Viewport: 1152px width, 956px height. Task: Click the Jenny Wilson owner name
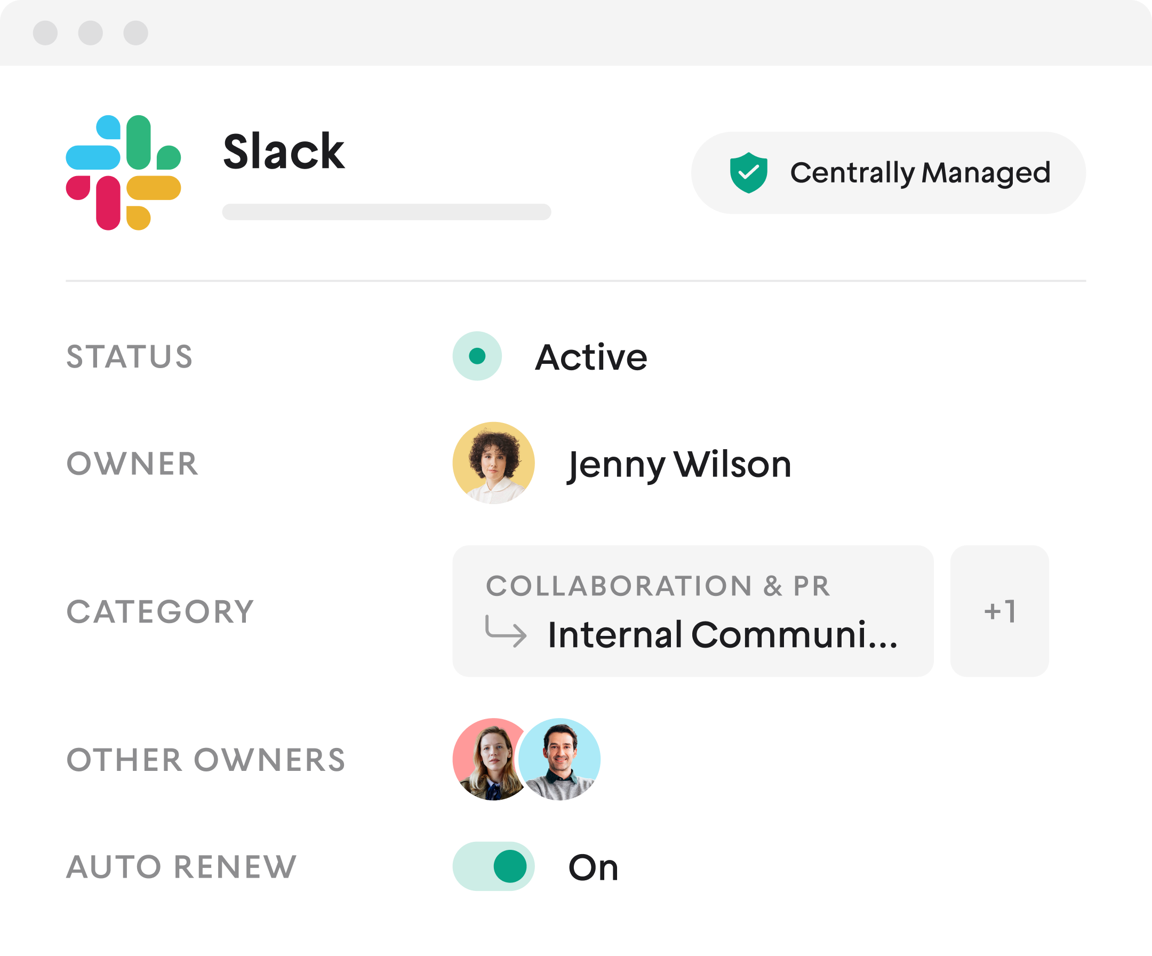pos(679,464)
